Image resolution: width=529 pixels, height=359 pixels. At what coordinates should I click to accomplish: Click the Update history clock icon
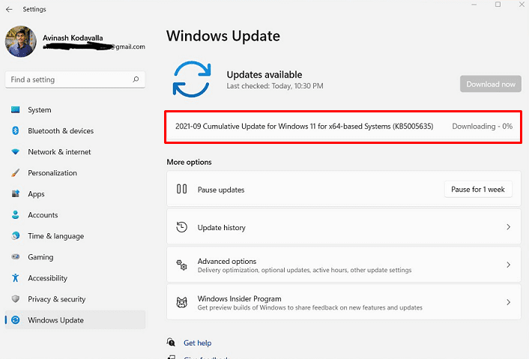[181, 227]
